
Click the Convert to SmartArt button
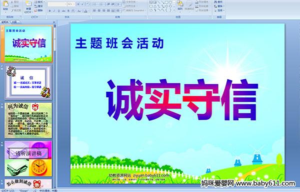[134, 10]
